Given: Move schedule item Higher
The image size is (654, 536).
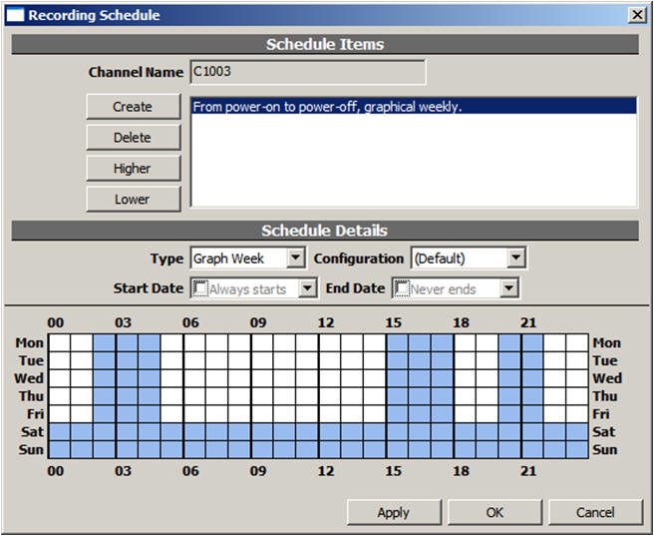Looking at the screenshot, I should [x=133, y=169].
